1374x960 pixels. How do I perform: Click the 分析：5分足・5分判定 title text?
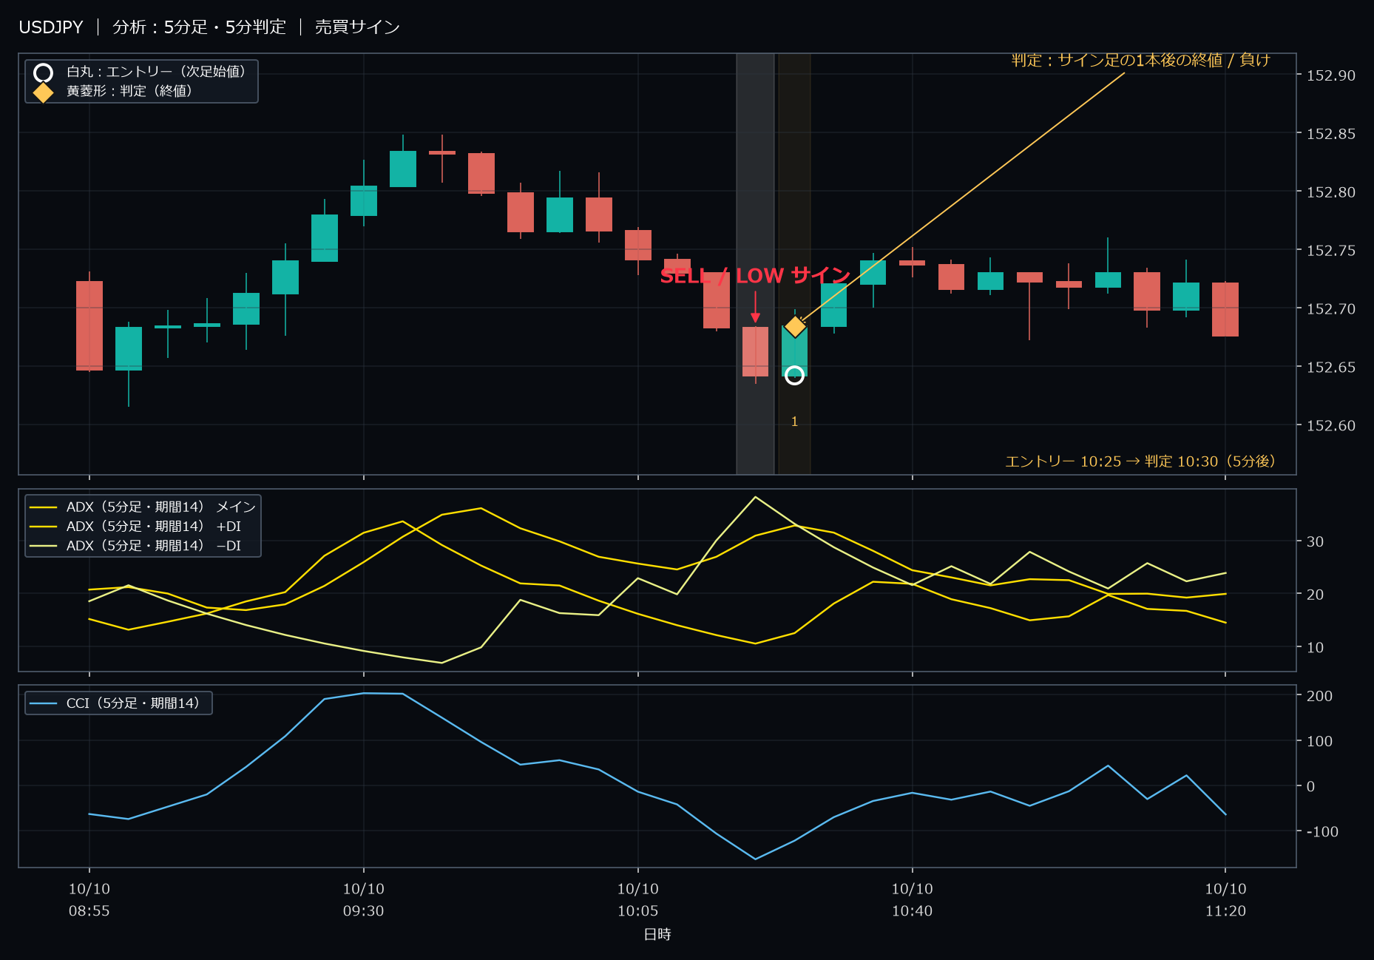click(x=199, y=27)
